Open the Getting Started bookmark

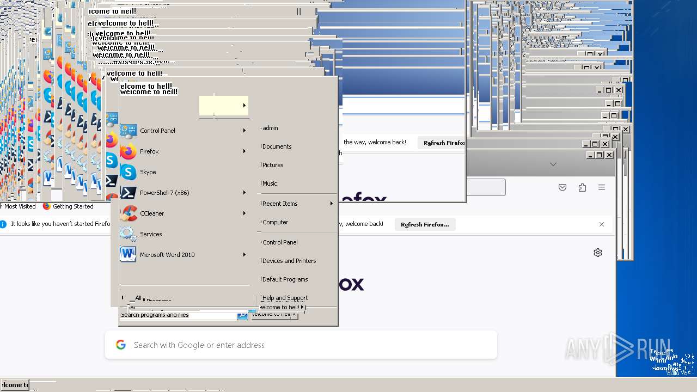[69, 206]
